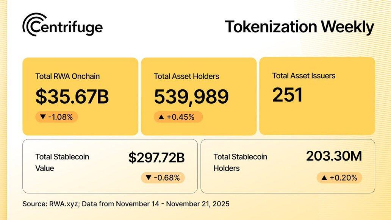
Task: Select the Total Stablecoin Holders label
Action: point(240,162)
